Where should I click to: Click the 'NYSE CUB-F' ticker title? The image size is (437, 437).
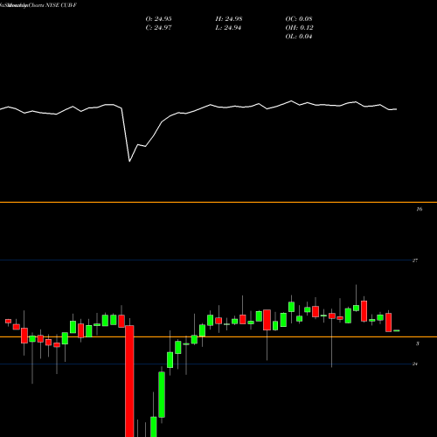click(x=60, y=5)
